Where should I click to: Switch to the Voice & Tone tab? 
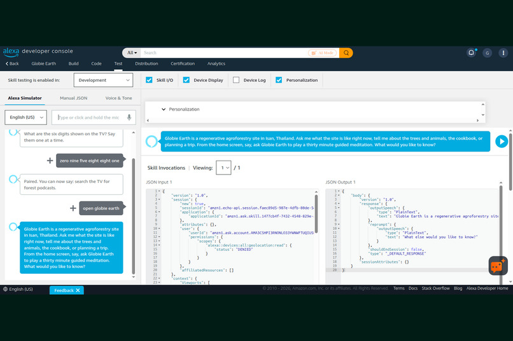coord(118,98)
